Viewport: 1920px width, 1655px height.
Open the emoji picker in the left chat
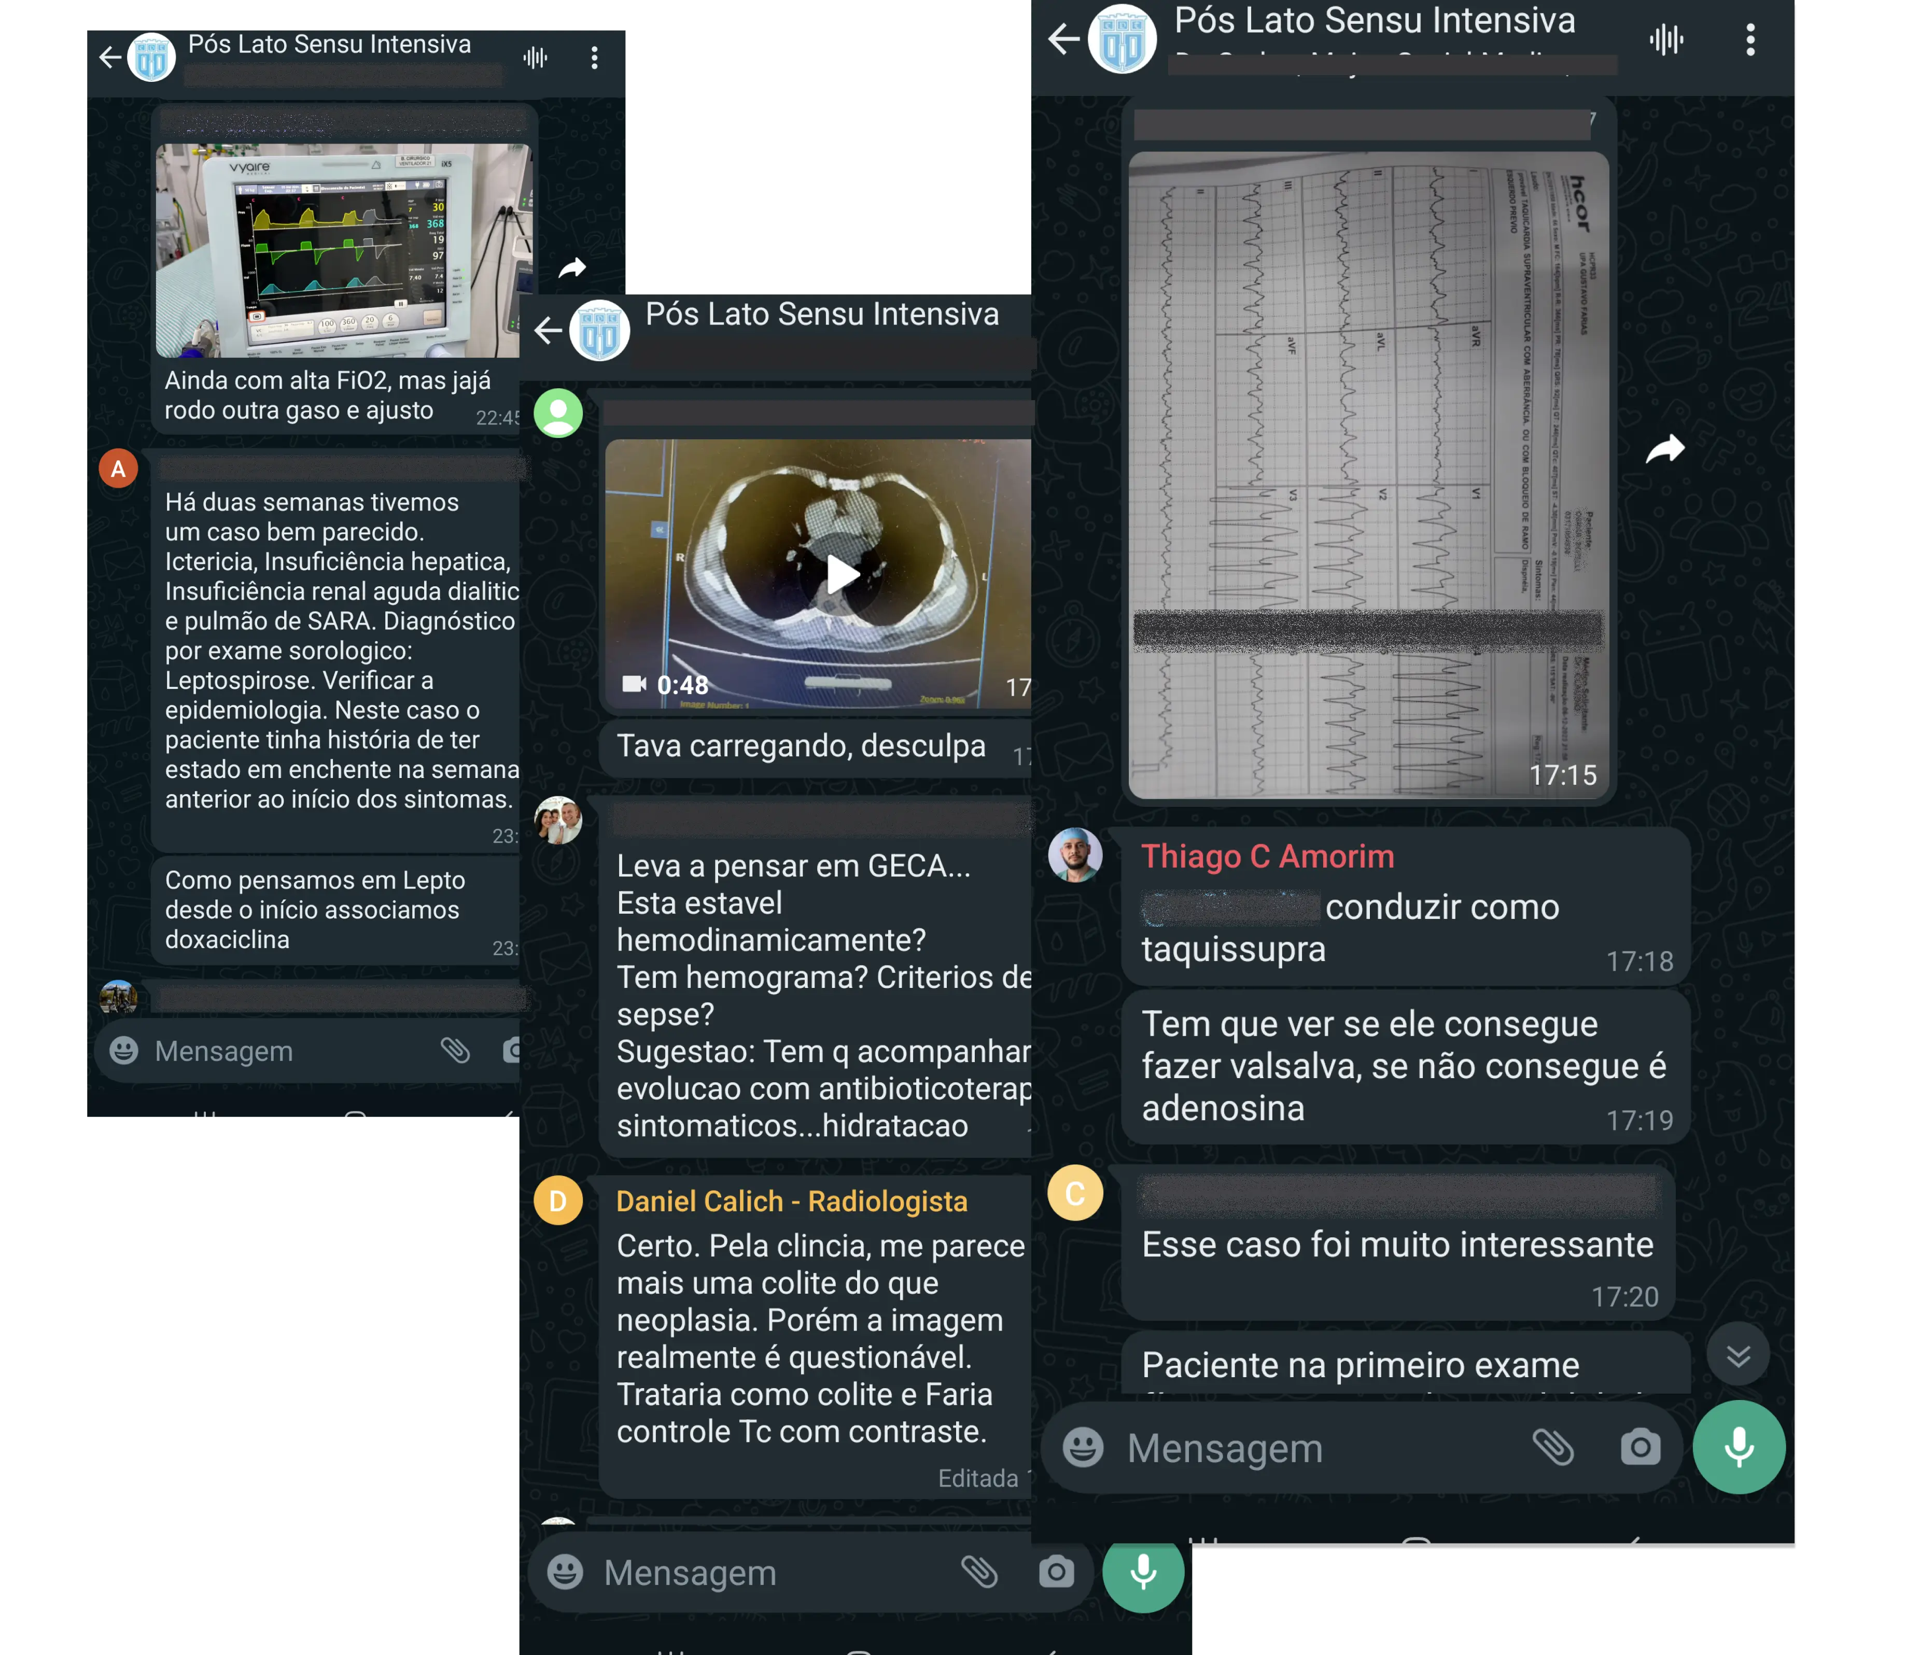tap(124, 1050)
